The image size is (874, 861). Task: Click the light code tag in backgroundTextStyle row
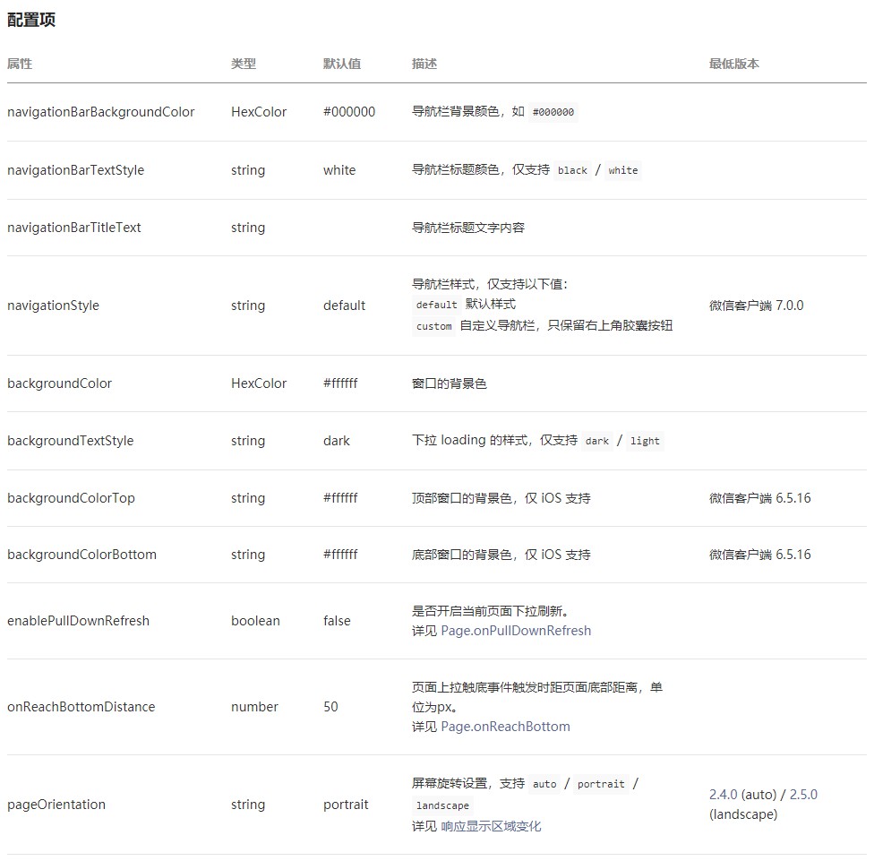pos(645,441)
